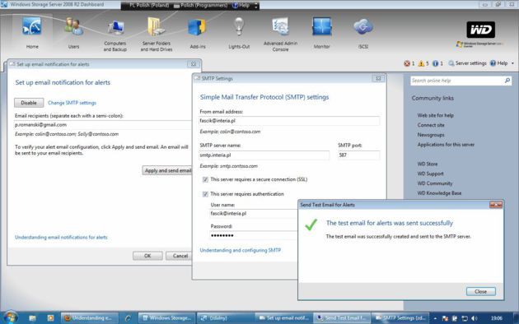
Task: Select Polish (Programmers) keyboard layout in top bar
Action: pos(200,5)
